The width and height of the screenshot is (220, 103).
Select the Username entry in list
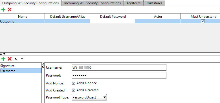[x=21, y=71]
